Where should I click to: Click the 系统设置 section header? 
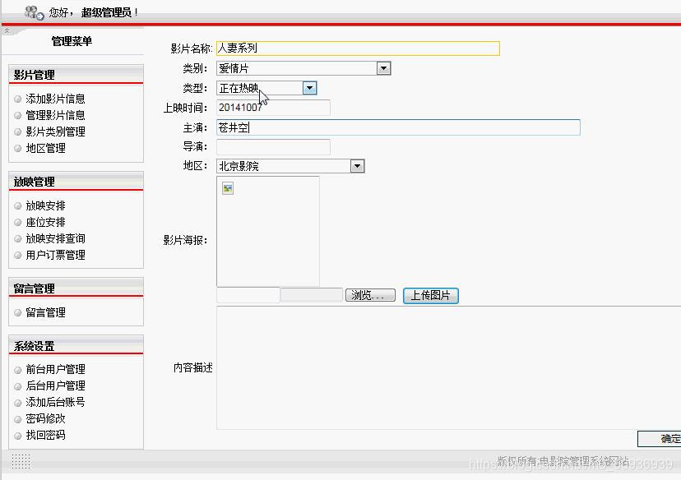(x=76, y=346)
